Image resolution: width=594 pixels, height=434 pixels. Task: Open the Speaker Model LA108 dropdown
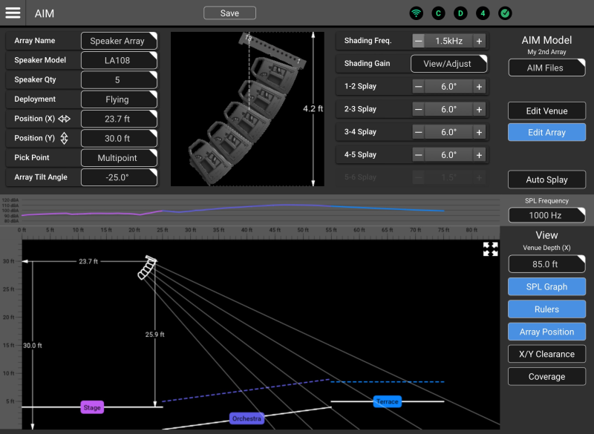118,60
